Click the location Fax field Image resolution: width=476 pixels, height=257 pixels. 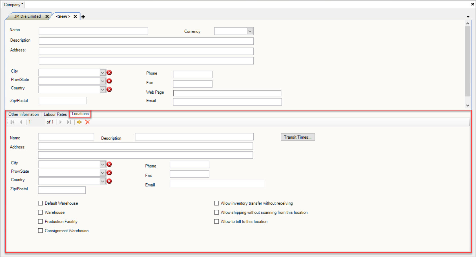(x=189, y=174)
